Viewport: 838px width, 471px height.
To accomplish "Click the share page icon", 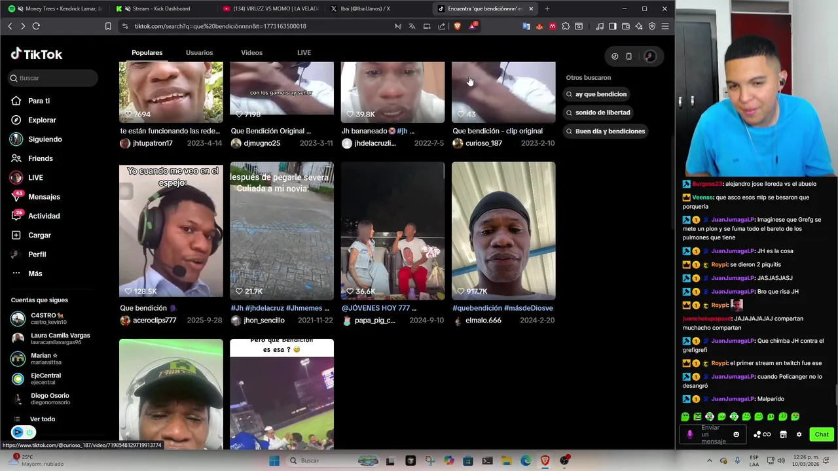I will click(x=441, y=26).
